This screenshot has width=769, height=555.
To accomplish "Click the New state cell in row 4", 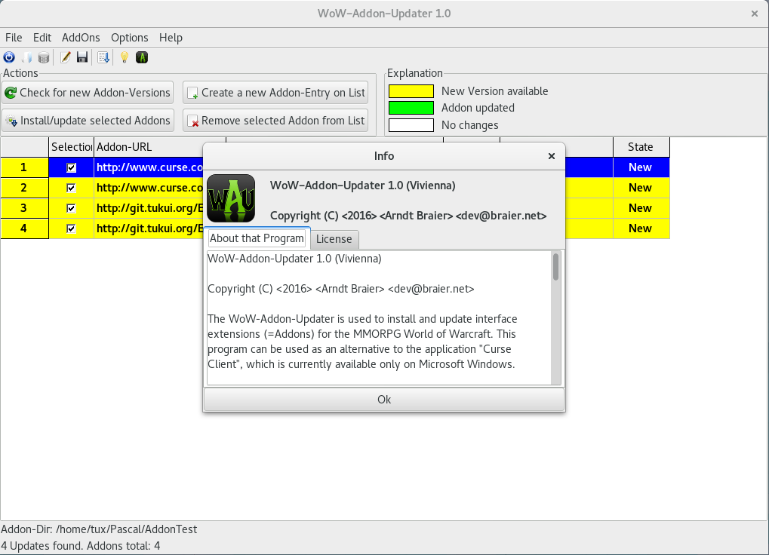I will [641, 228].
